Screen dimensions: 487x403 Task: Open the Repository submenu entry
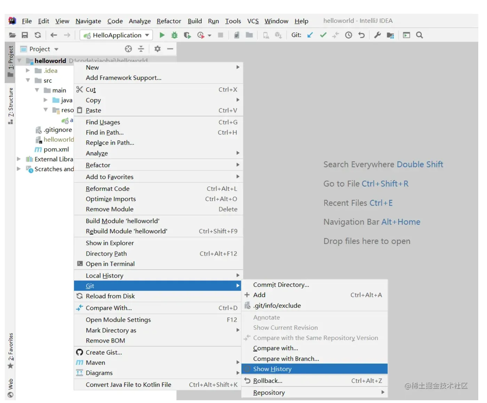click(314, 393)
